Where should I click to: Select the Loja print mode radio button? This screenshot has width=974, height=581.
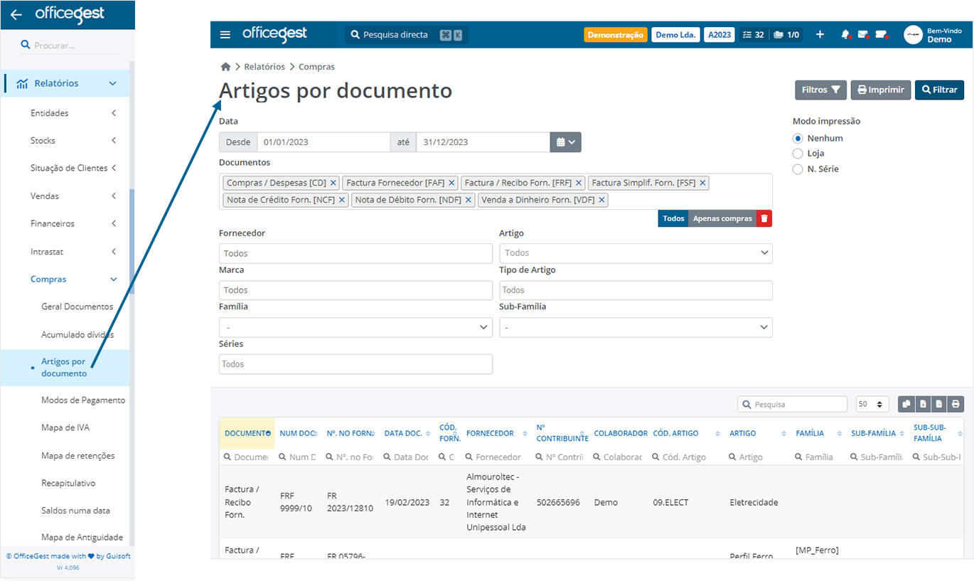click(799, 153)
